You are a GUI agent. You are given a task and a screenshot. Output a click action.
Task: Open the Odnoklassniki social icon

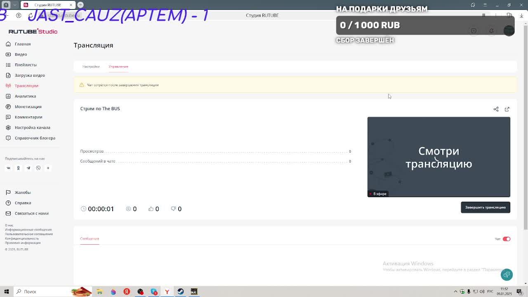(18, 168)
